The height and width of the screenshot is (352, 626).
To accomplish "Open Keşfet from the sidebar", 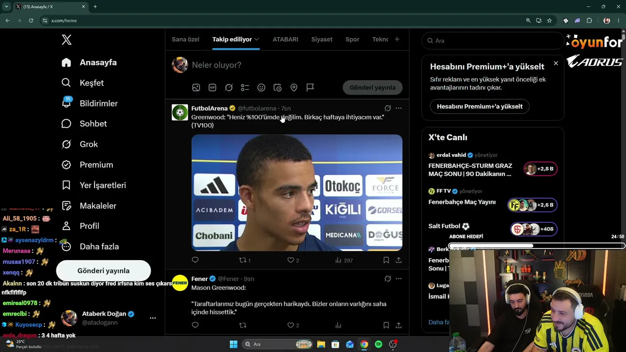I will [83, 83].
